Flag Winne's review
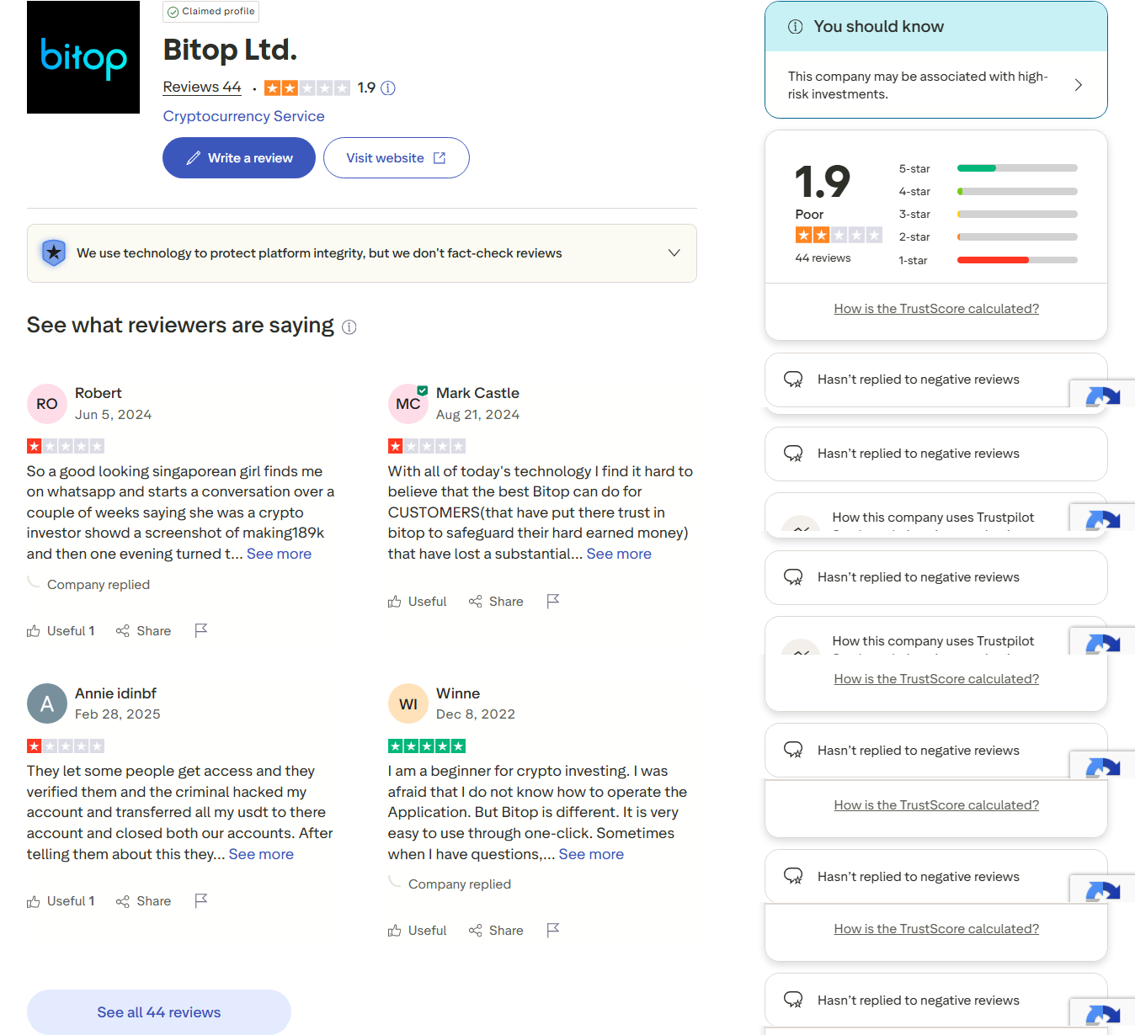 [x=553, y=930]
